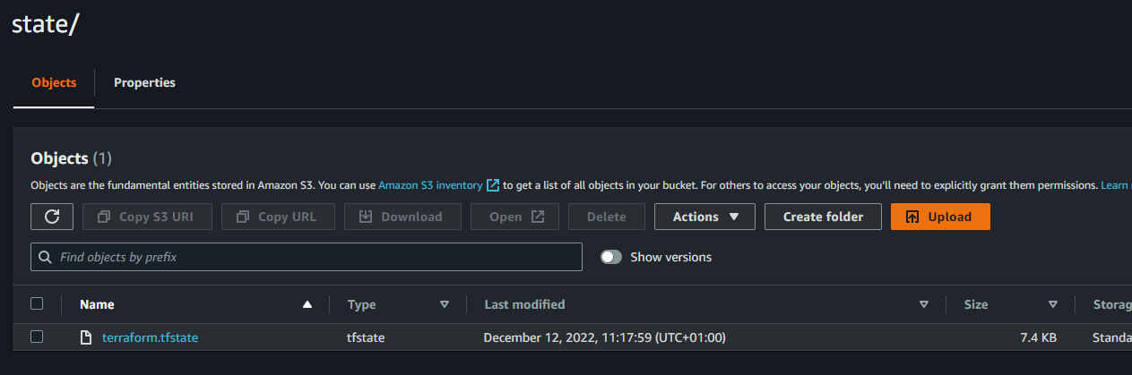Click the external link icon beside Amazon S3 inventory
The height and width of the screenshot is (375, 1132).
tap(492, 185)
